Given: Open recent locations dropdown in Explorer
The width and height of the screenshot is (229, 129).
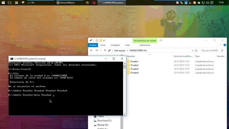Looking at the screenshot, I should click(101, 51).
